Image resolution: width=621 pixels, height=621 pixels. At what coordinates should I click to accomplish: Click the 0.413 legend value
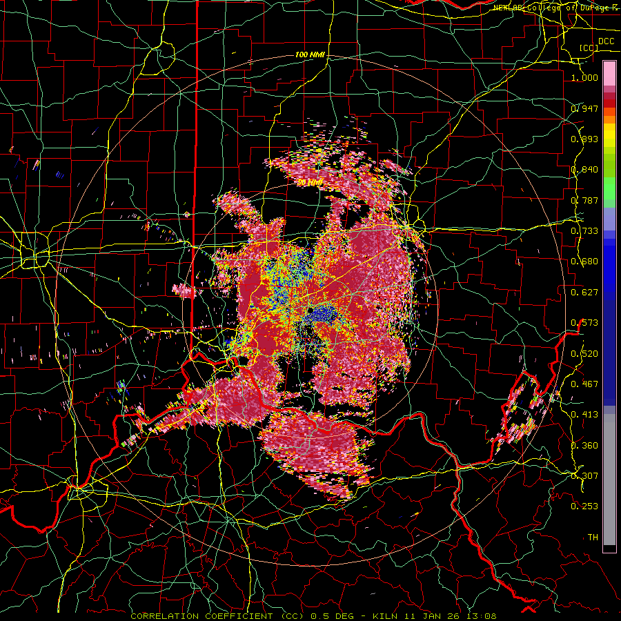pos(584,414)
